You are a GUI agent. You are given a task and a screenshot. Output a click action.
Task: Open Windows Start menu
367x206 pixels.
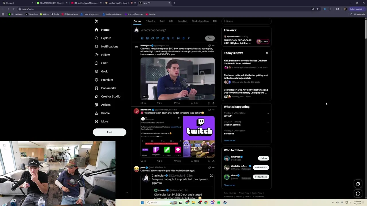(x=142, y=203)
